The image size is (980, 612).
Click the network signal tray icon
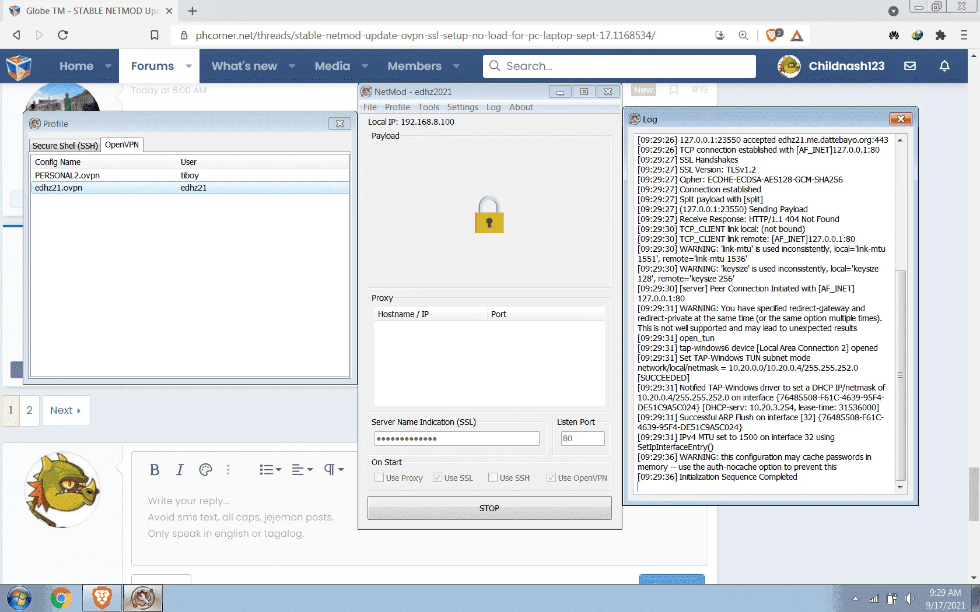pos(874,599)
